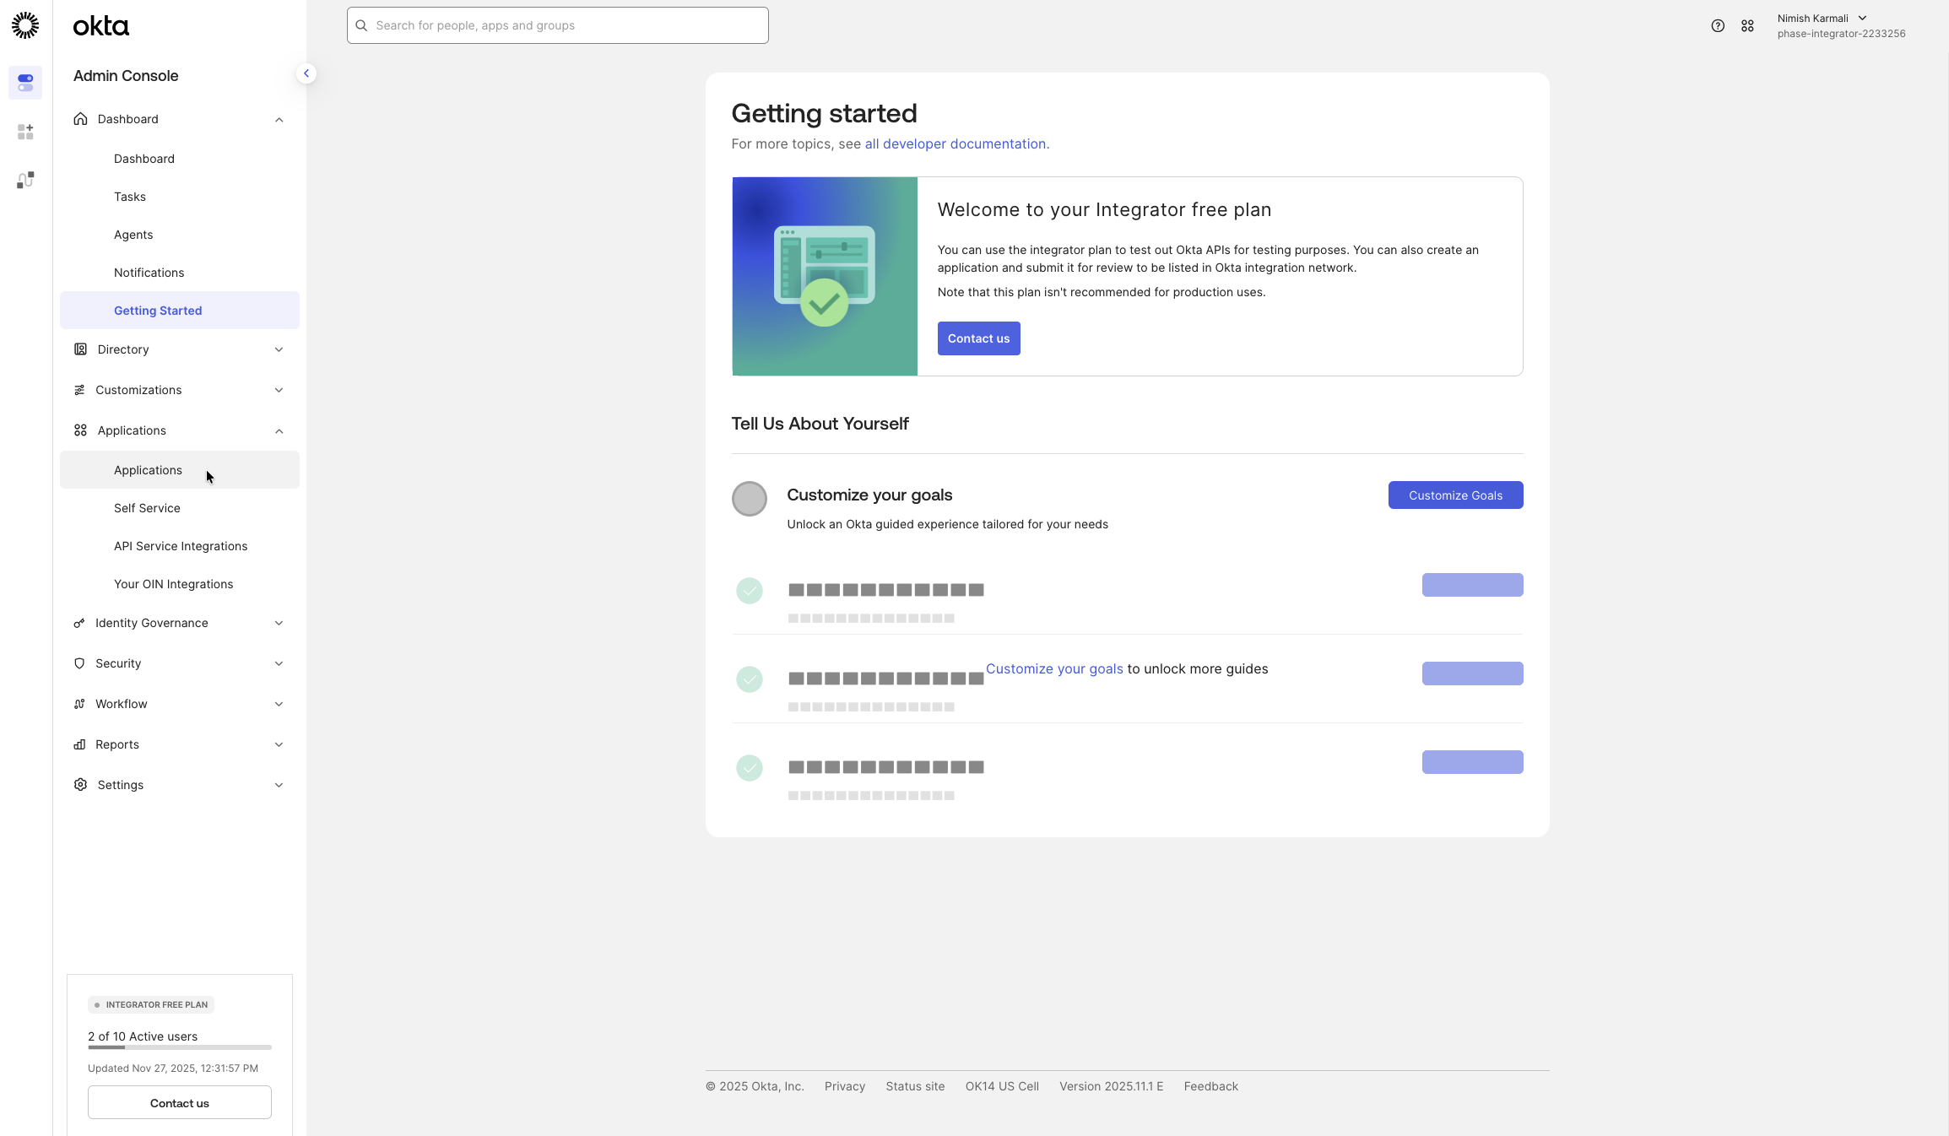Expand the Directory section chevron
The image size is (1949, 1136).
(279, 349)
